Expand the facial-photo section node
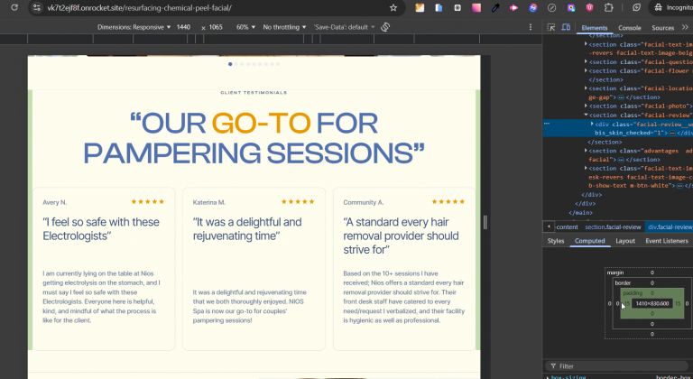This screenshot has height=379, width=693. pos(586,106)
